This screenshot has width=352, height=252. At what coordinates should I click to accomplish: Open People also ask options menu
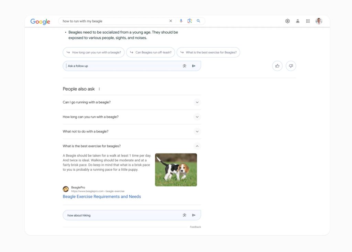pyautogui.click(x=99, y=89)
